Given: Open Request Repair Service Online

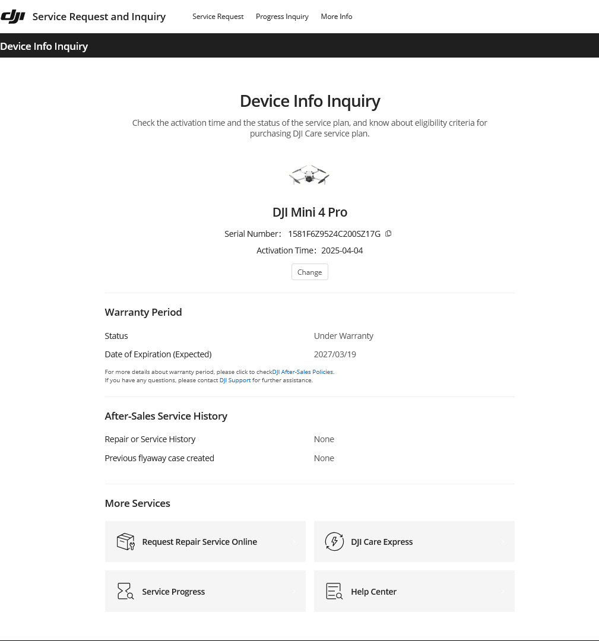Looking at the screenshot, I should click(x=205, y=542).
